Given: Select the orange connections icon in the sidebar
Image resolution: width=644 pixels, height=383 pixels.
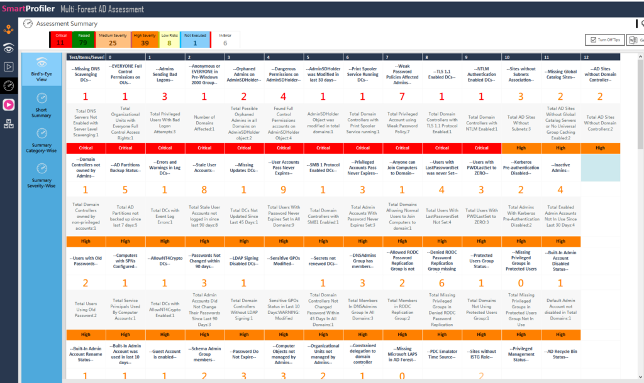Looking at the screenshot, I should coord(8,28).
